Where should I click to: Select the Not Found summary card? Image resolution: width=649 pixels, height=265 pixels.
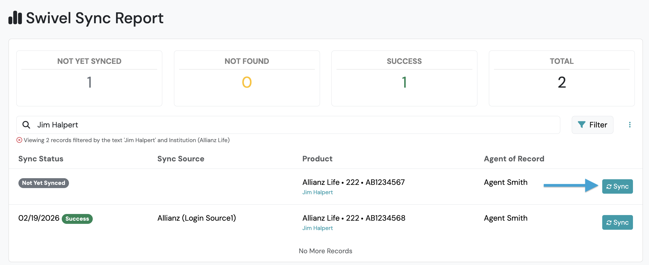pyautogui.click(x=247, y=78)
